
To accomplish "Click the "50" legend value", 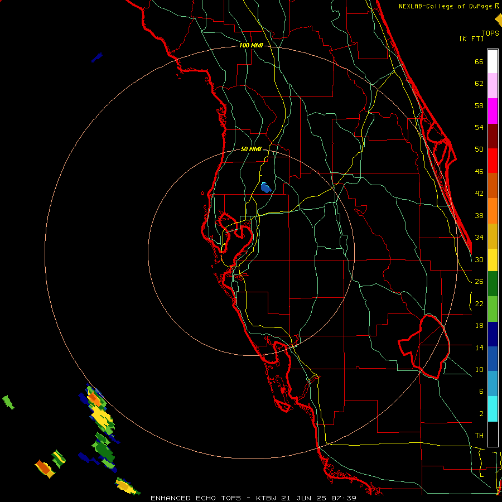I will pos(479,149).
